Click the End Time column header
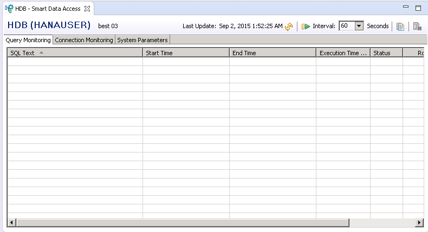Image resolution: width=428 pixels, height=232 pixels. (273, 53)
